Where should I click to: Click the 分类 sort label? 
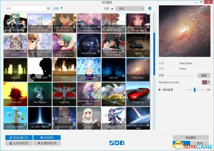[x=106, y=8]
